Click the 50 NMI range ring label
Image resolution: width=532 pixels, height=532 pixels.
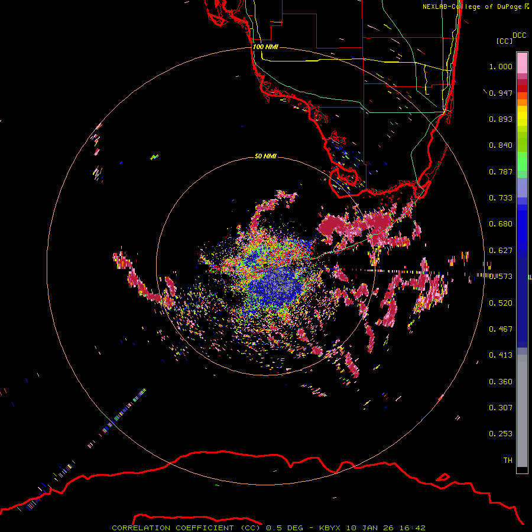pos(265,156)
